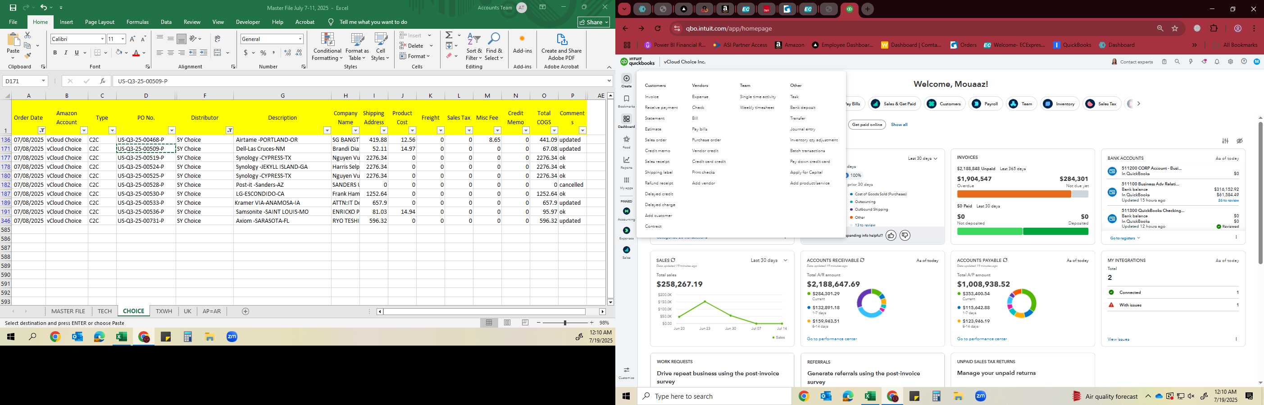Click the Get paid online button
Screen dimensions: 1264x405
(867, 125)
